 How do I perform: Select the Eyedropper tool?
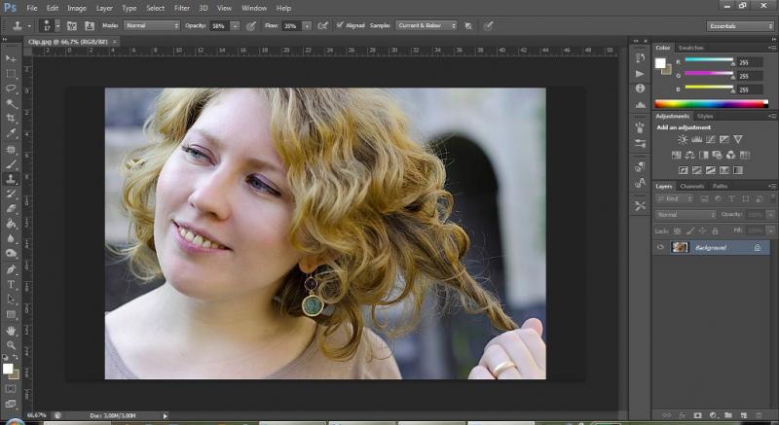(x=11, y=133)
